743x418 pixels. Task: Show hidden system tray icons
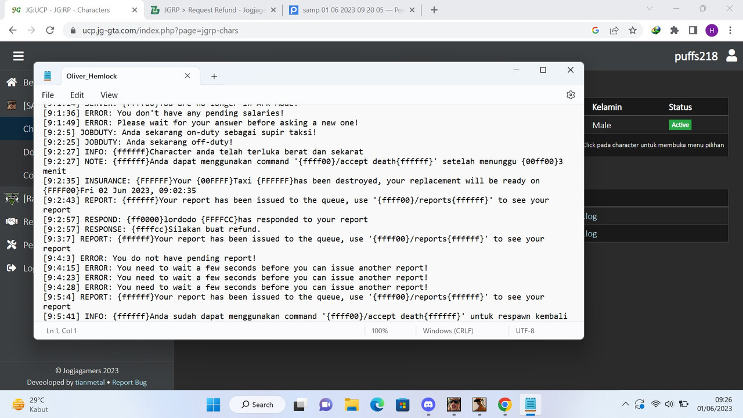point(625,404)
